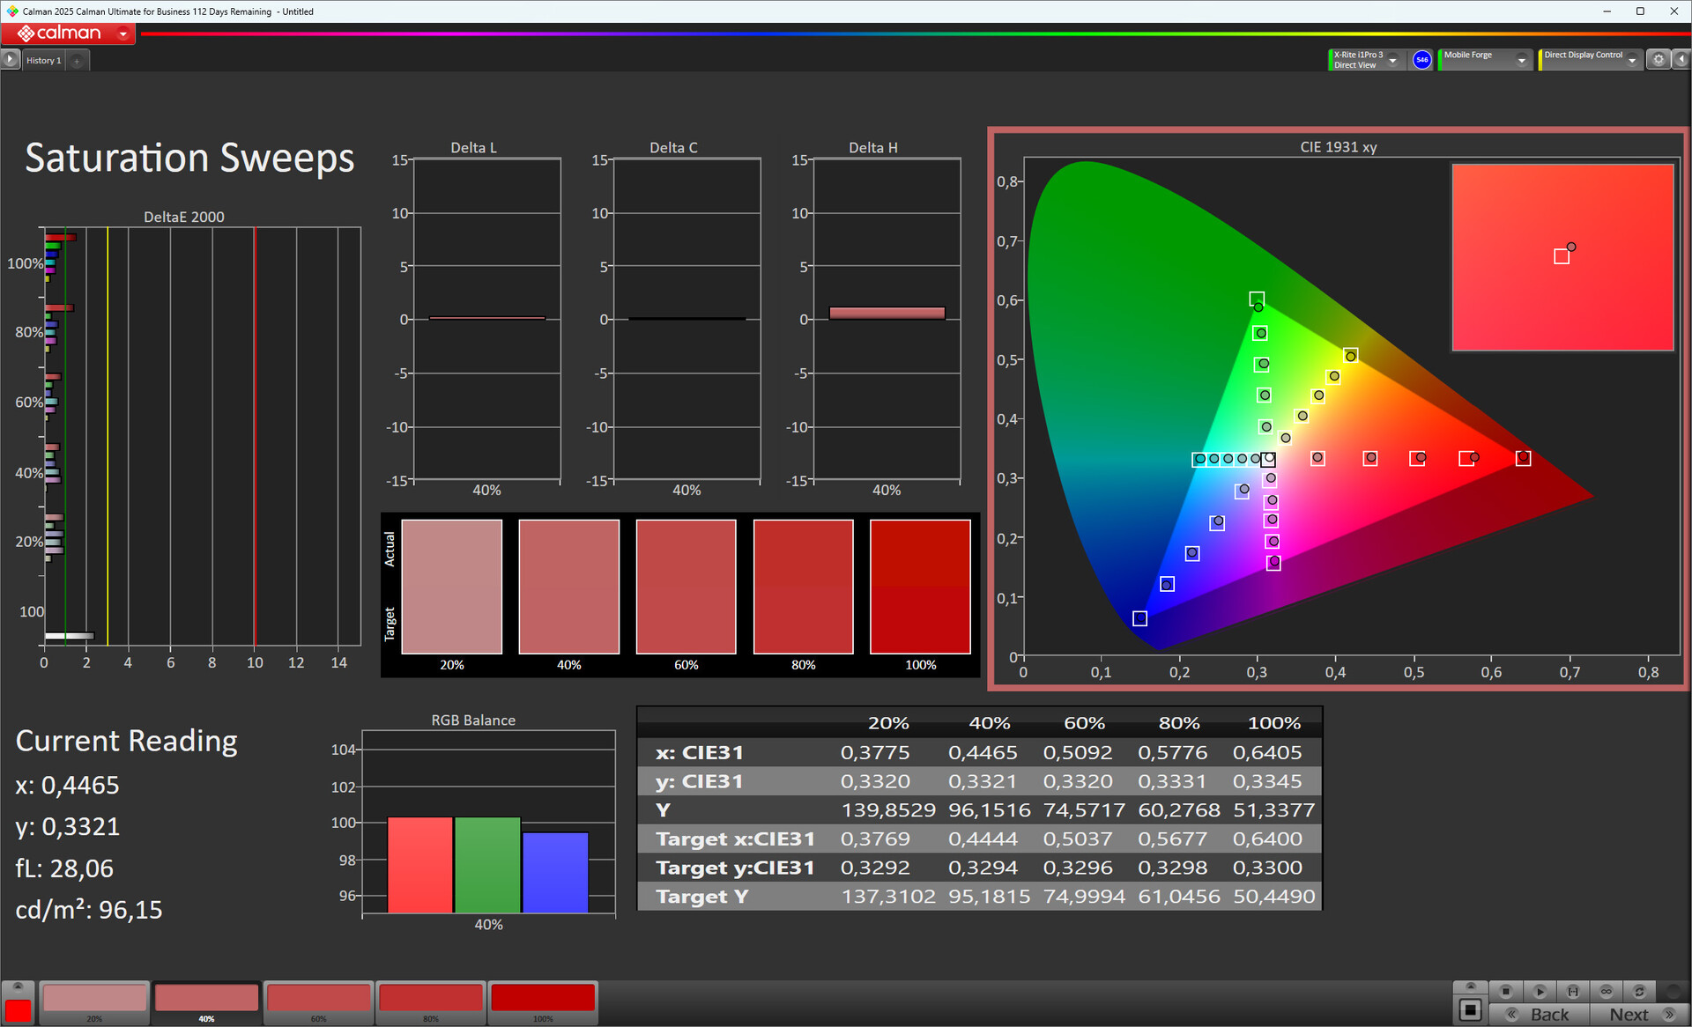The image size is (1692, 1027).
Task: Click the stop measurement icon
Action: pyautogui.click(x=1506, y=991)
